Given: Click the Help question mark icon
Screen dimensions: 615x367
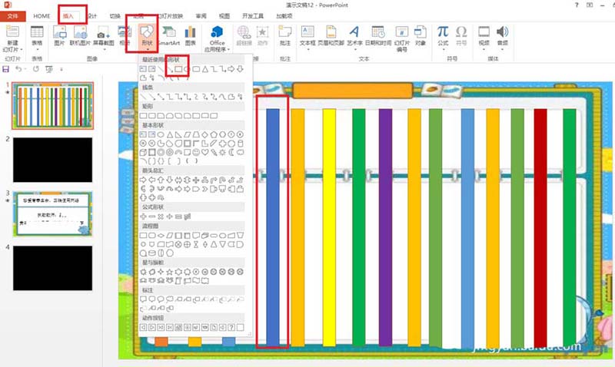Looking at the screenshot, I should (x=577, y=5).
